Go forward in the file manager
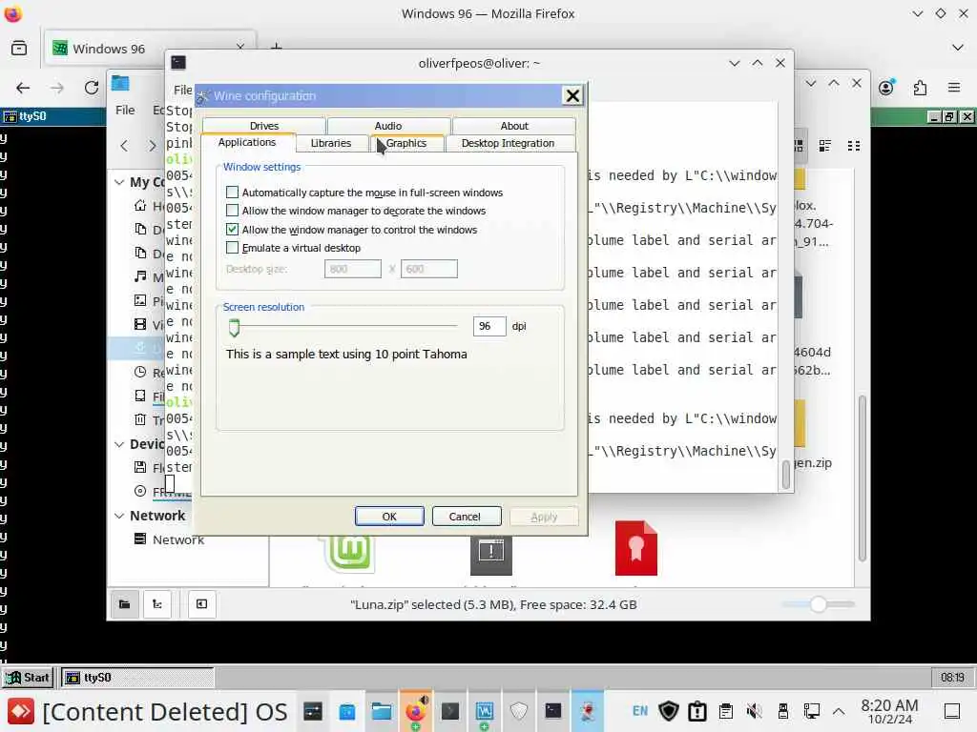Screen dimensions: 977x732 [152, 146]
